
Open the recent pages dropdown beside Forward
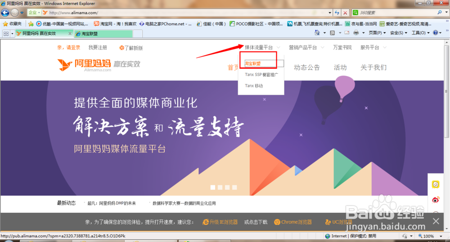[x=22, y=13]
